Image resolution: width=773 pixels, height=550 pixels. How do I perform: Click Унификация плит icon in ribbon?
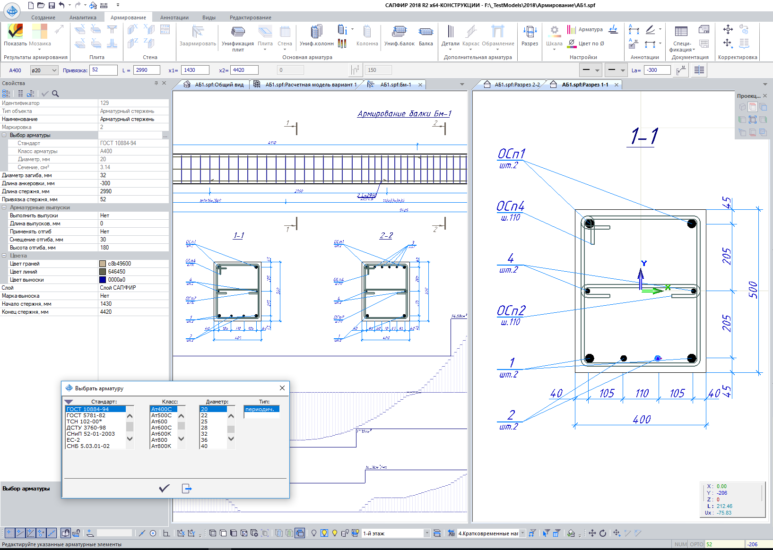(x=238, y=32)
